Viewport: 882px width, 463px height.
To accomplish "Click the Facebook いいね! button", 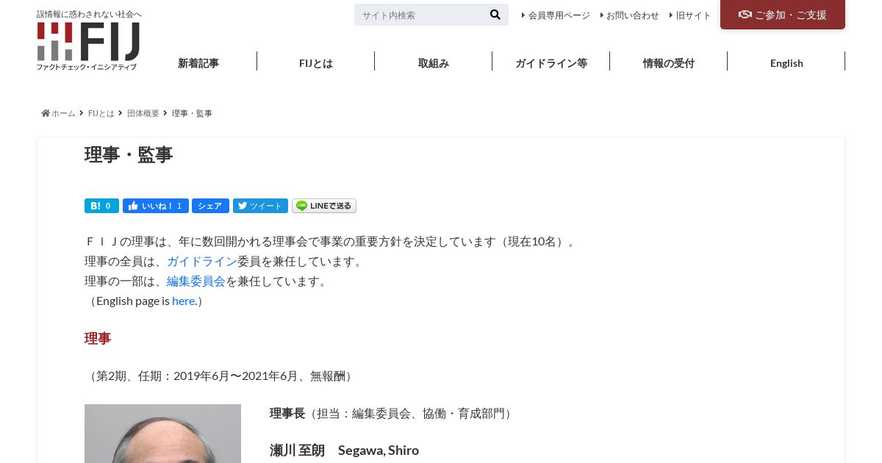I will point(155,206).
